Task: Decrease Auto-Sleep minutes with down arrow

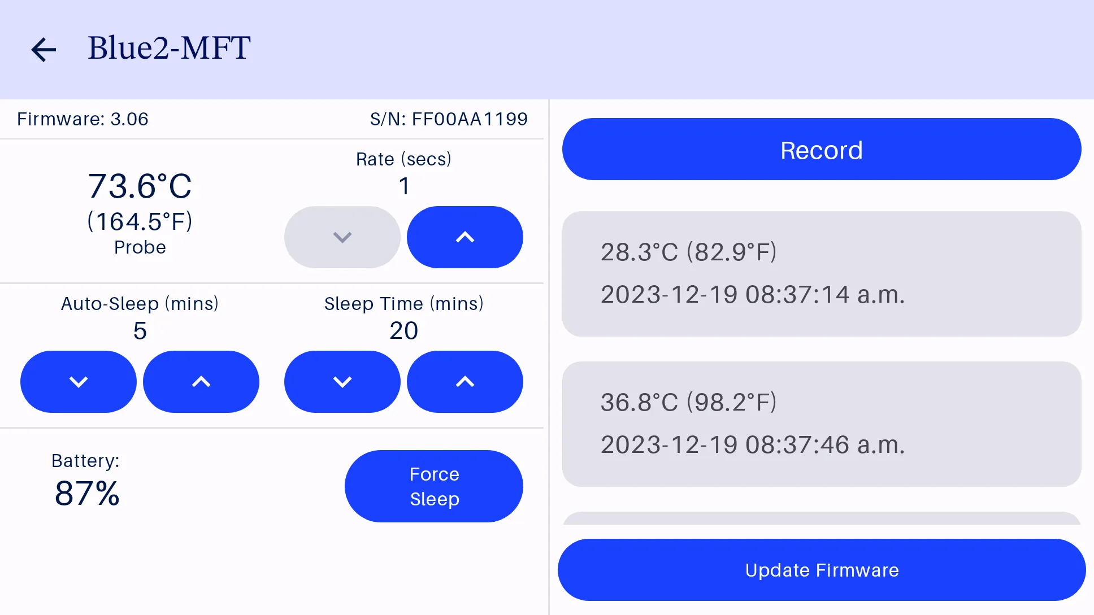Action: [79, 381]
